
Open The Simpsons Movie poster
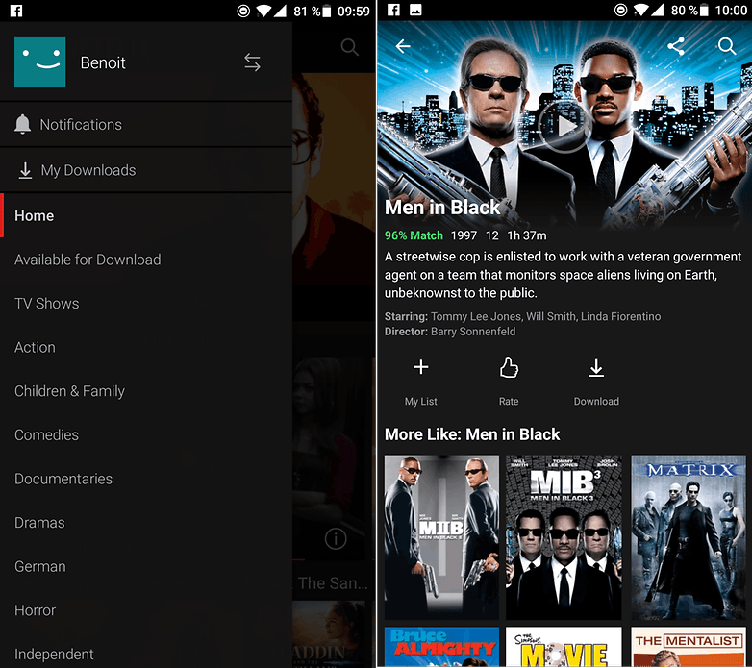pos(564,647)
